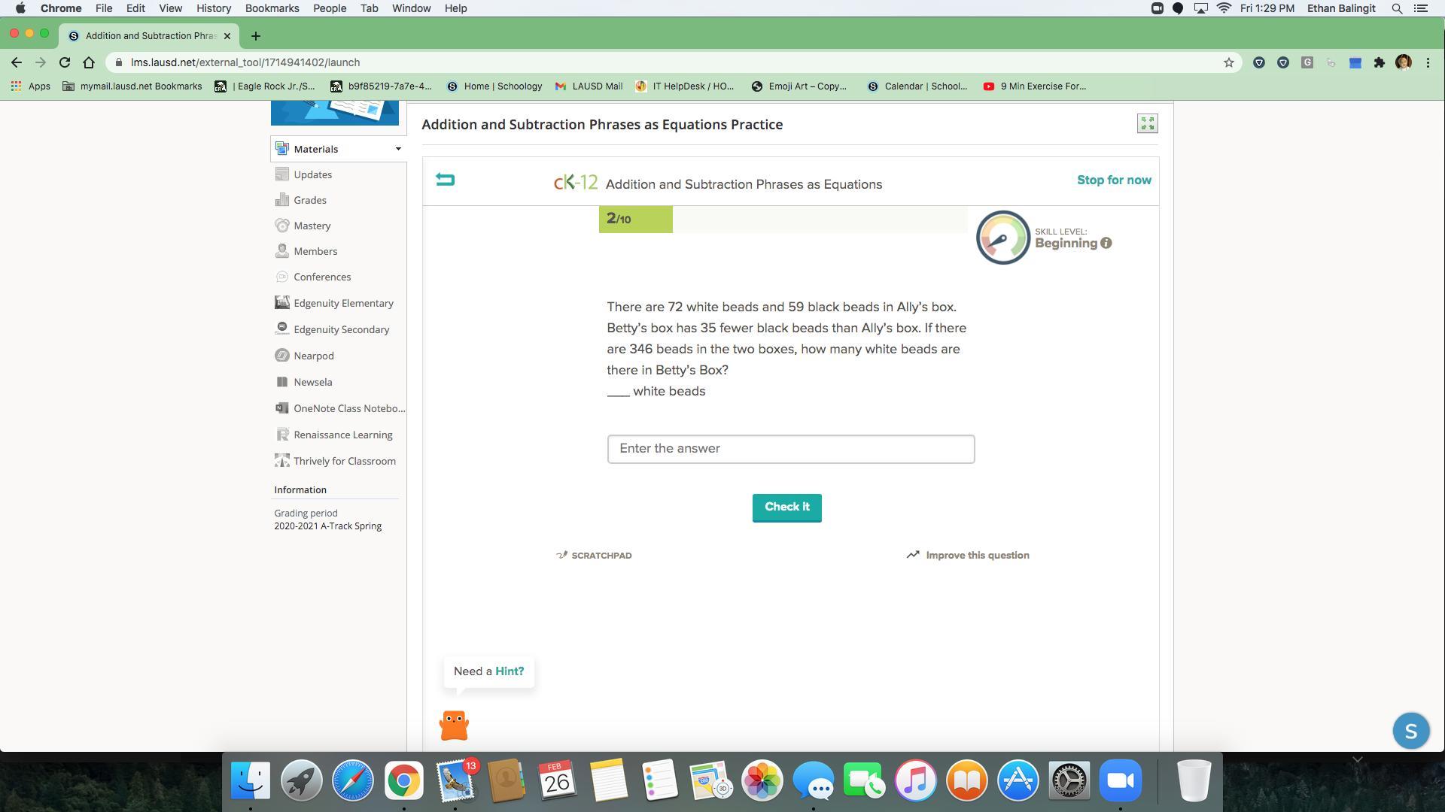Expand the Materials dropdown arrow
Screen dimensions: 1445x812
pos(398,149)
